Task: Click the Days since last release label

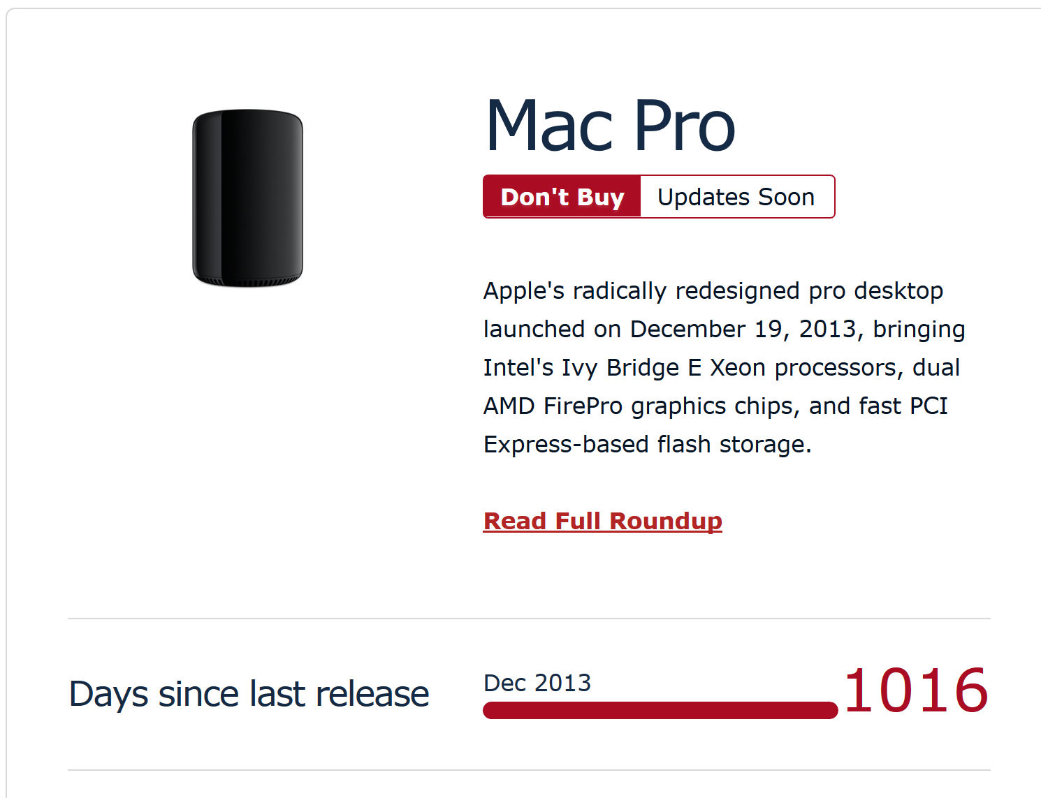Action: tap(249, 694)
